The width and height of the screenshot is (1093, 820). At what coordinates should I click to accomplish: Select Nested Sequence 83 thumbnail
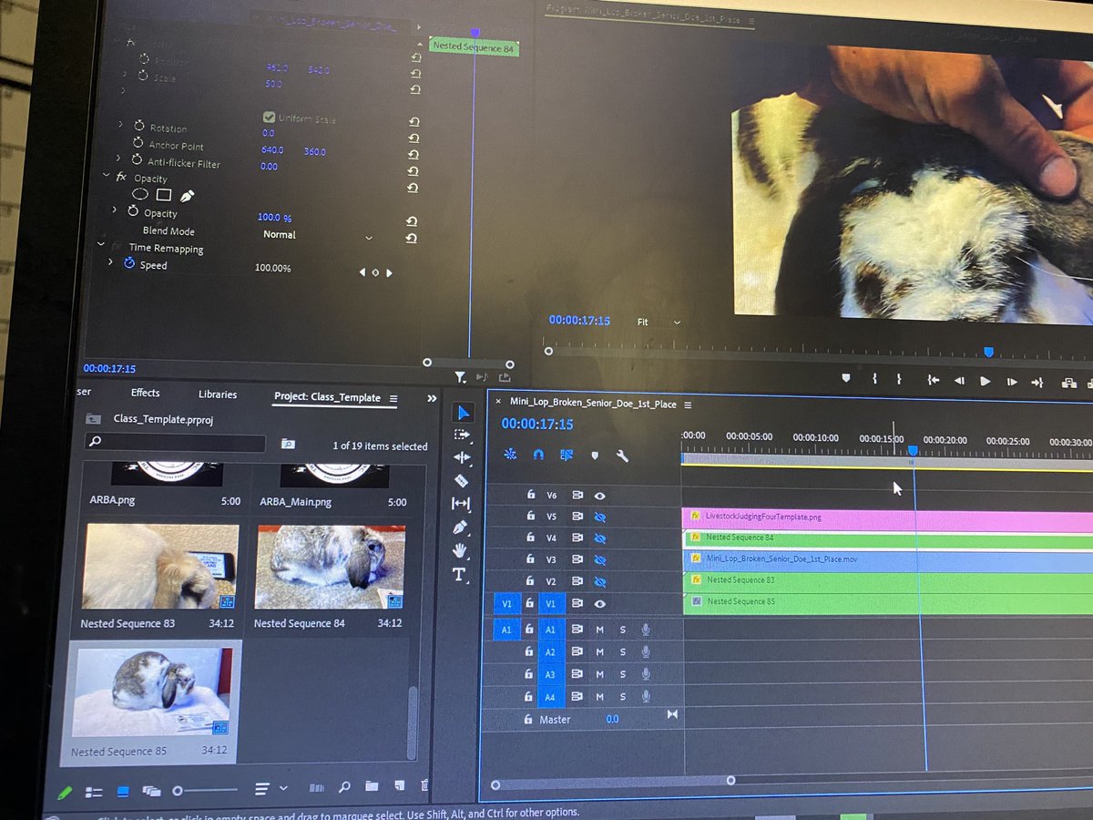(160, 566)
